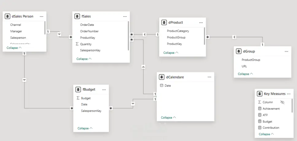The image size is (297, 141).
Task: Click the filter direction arrow between fSales and dProduct
Action: pos(144,34)
